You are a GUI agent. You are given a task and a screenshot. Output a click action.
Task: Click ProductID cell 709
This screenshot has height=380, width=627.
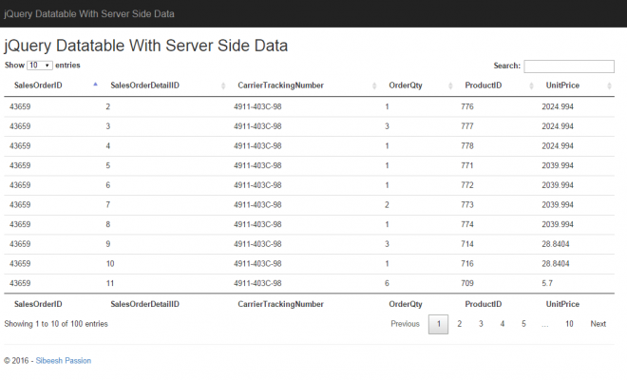point(467,283)
